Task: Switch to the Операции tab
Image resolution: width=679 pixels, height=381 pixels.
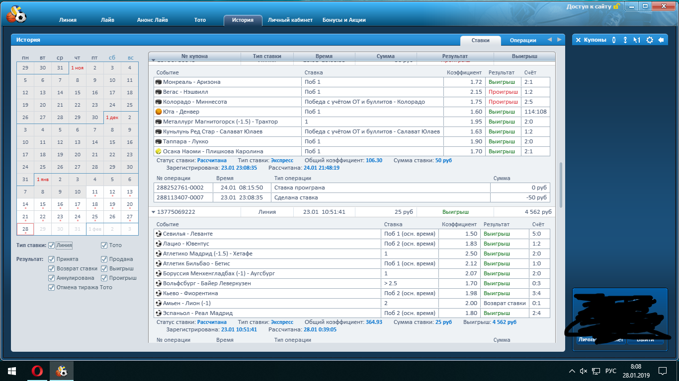Action: (523, 41)
